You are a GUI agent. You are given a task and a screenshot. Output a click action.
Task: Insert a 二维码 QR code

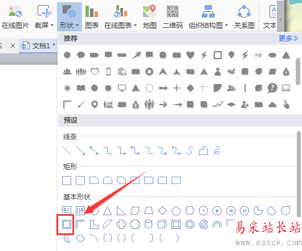[x=173, y=17]
